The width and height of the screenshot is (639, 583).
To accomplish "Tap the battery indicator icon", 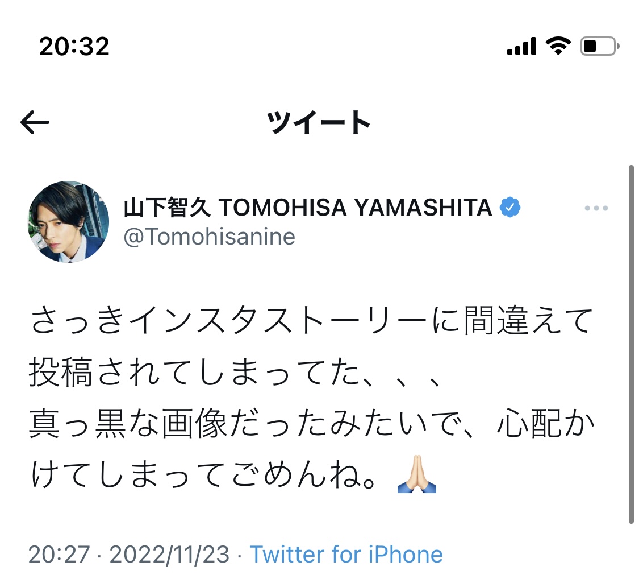I will 599,47.
